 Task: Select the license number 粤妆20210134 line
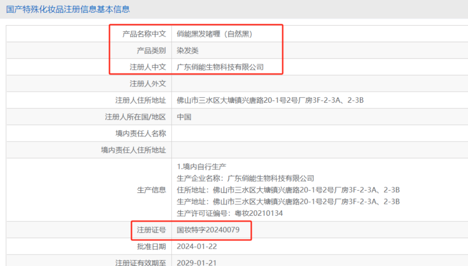230,213
